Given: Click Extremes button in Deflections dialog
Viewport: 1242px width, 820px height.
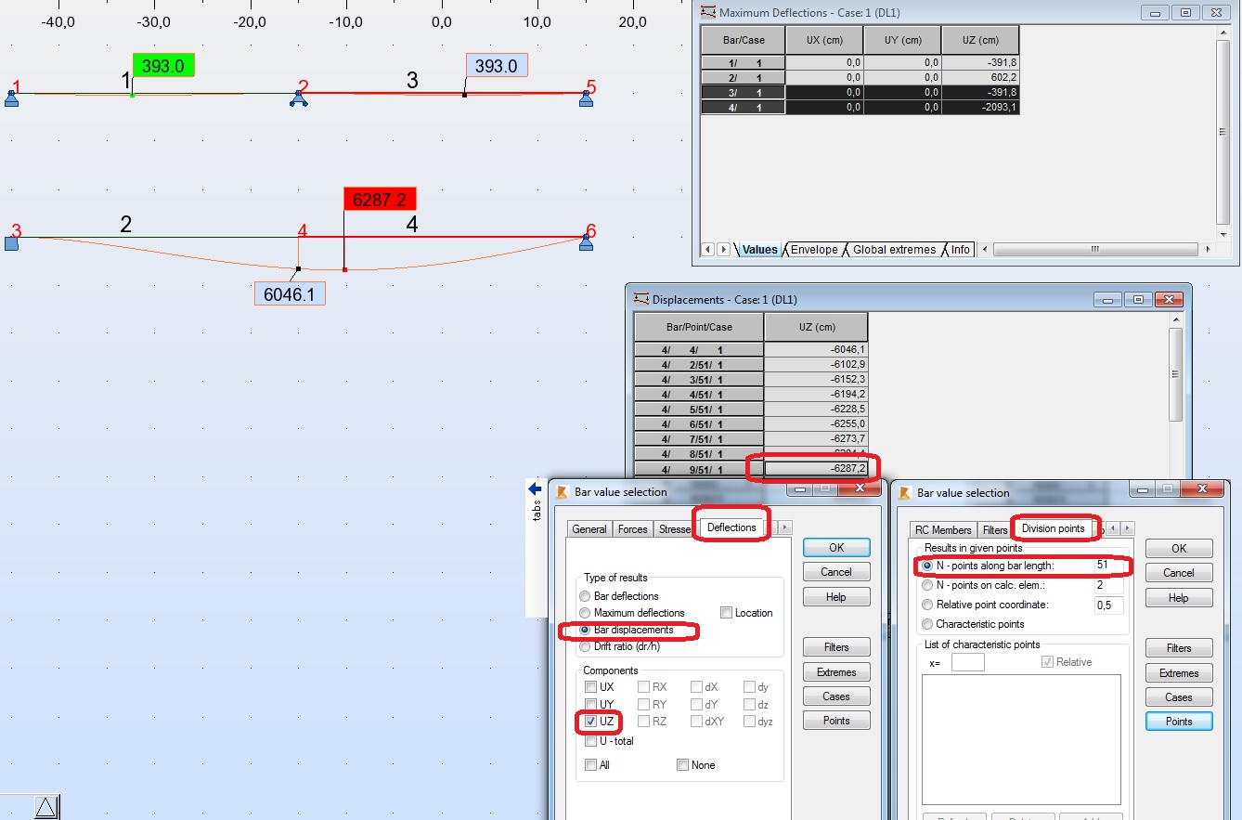Looking at the screenshot, I should click(836, 672).
